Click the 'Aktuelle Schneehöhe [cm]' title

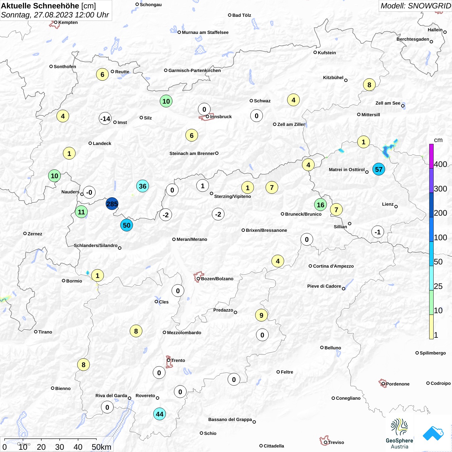48,6
